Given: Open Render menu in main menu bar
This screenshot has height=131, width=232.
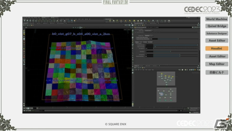Looking at the screenshot, I should (x=29, y=18).
